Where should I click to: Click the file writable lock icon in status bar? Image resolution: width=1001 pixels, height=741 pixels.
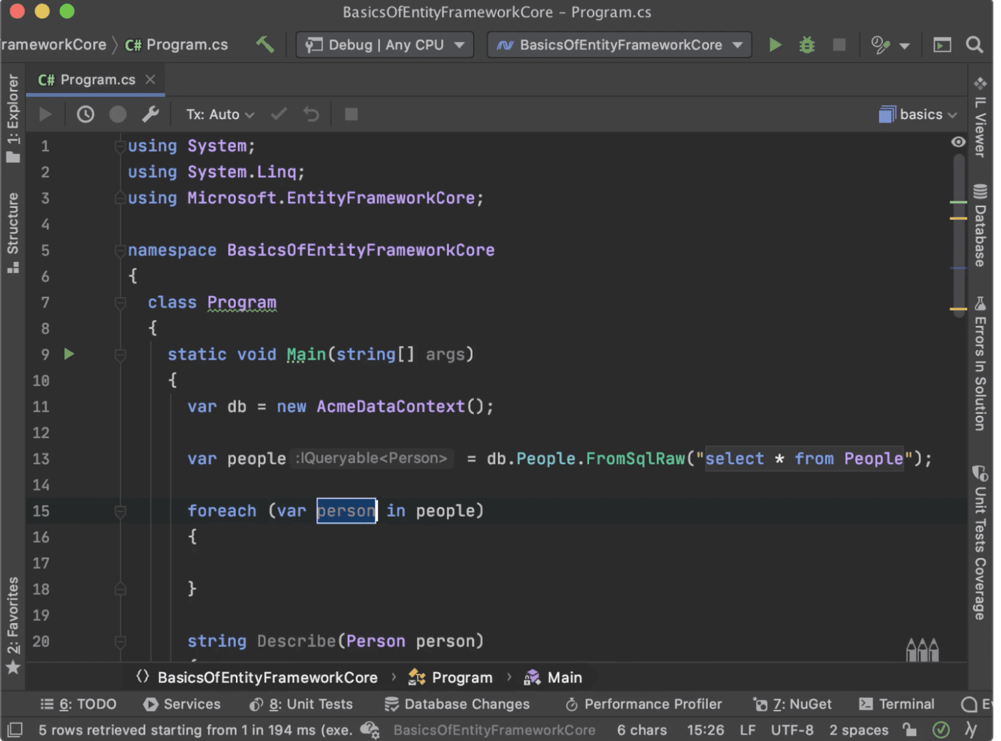coord(908,730)
